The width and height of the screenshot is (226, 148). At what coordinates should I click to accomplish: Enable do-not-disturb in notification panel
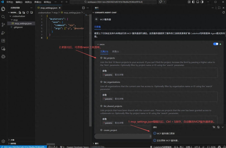(x=218, y=127)
